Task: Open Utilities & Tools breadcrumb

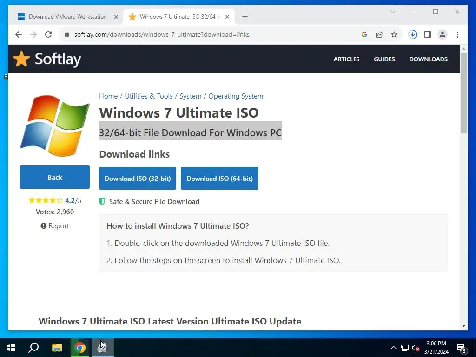Action: 148,96
